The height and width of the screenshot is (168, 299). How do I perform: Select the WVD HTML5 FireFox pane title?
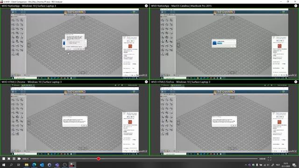coord(181,82)
